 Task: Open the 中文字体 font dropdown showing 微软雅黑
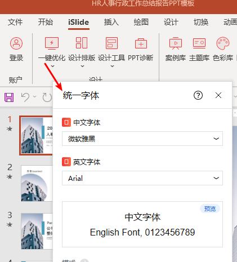tap(142, 139)
